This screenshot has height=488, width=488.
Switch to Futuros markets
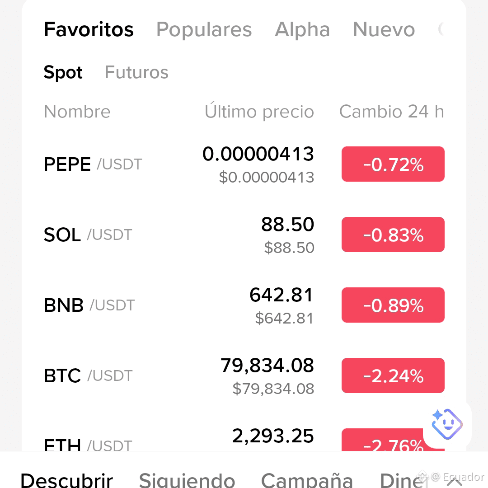point(136,72)
